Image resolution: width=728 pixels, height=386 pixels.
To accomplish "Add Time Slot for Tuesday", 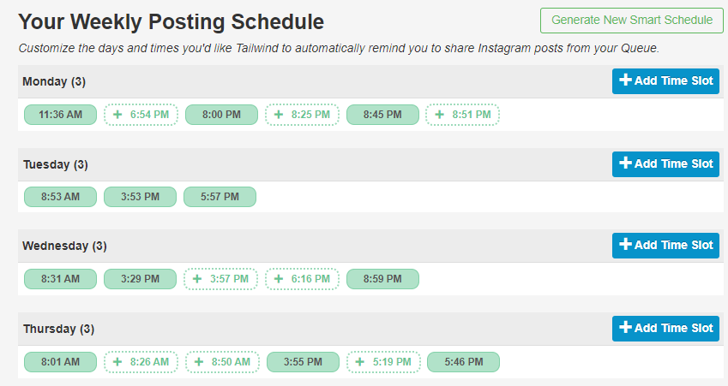I will coord(665,163).
